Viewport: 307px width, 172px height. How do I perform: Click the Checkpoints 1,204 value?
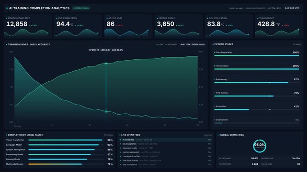[x=255, y=164]
